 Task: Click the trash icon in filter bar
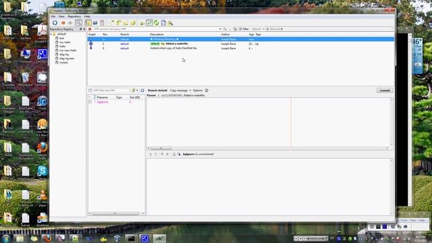click(x=235, y=29)
